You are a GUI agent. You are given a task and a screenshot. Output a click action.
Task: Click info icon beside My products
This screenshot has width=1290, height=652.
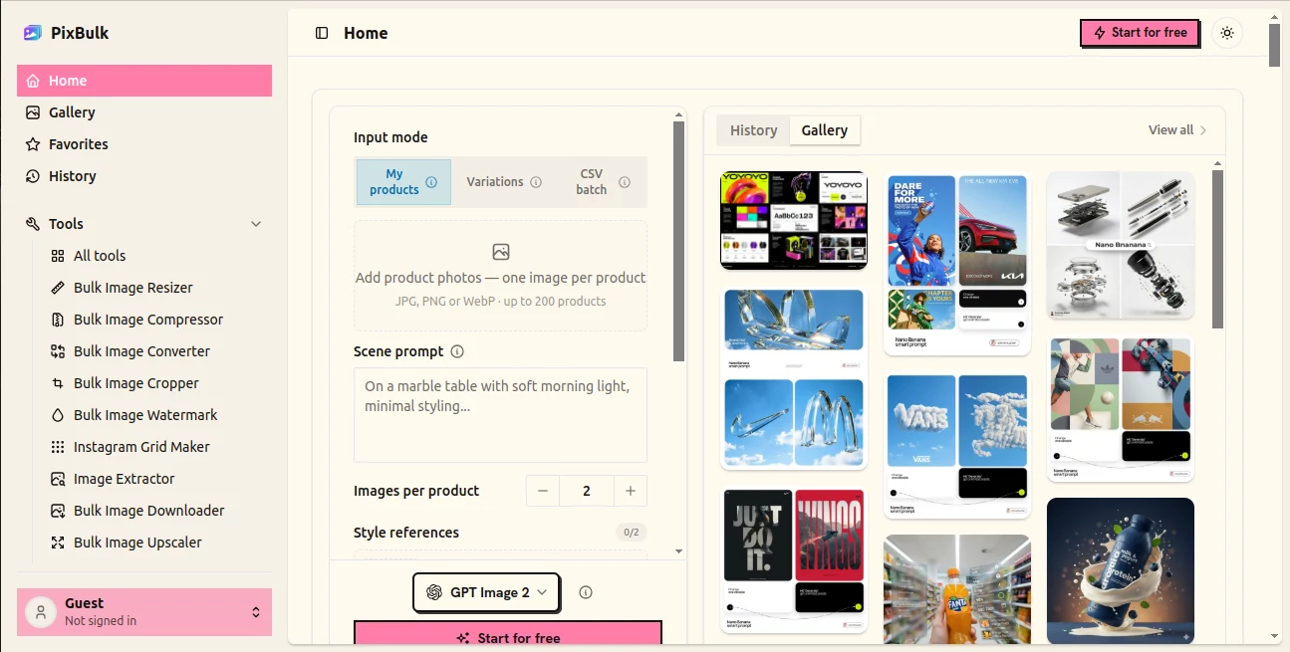(x=431, y=182)
